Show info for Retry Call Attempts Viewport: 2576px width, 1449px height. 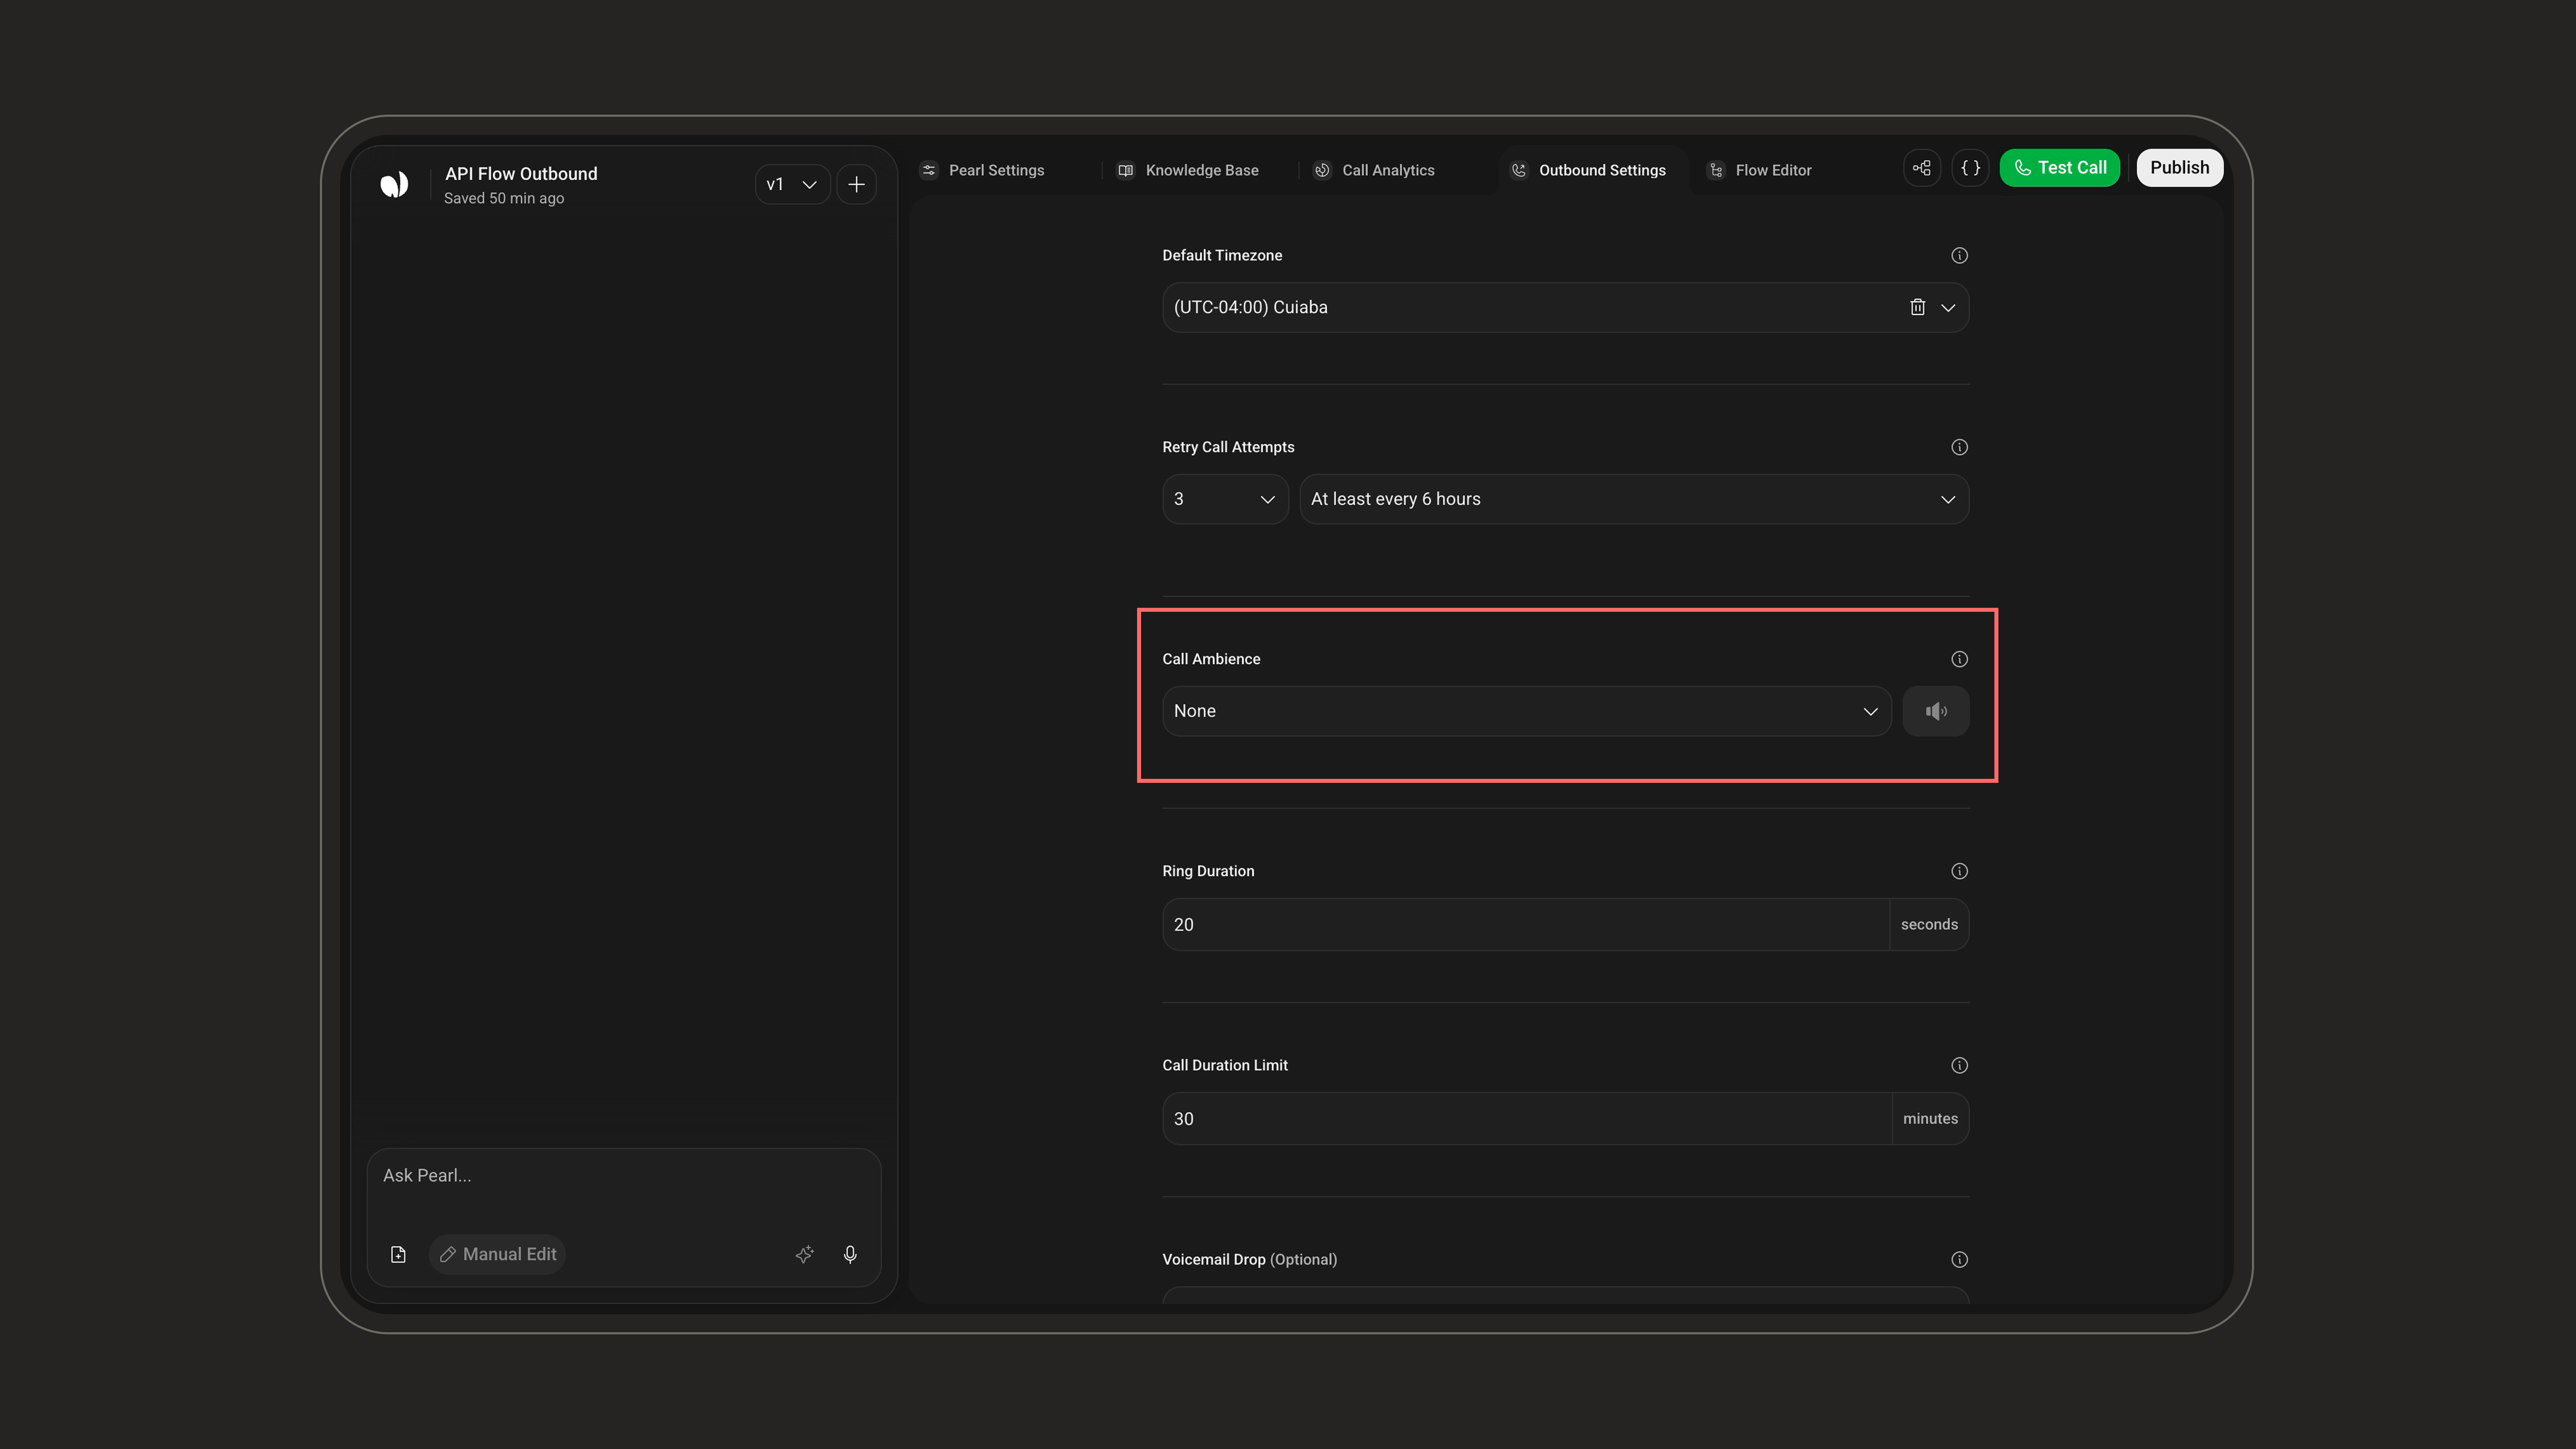click(x=1959, y=447)
